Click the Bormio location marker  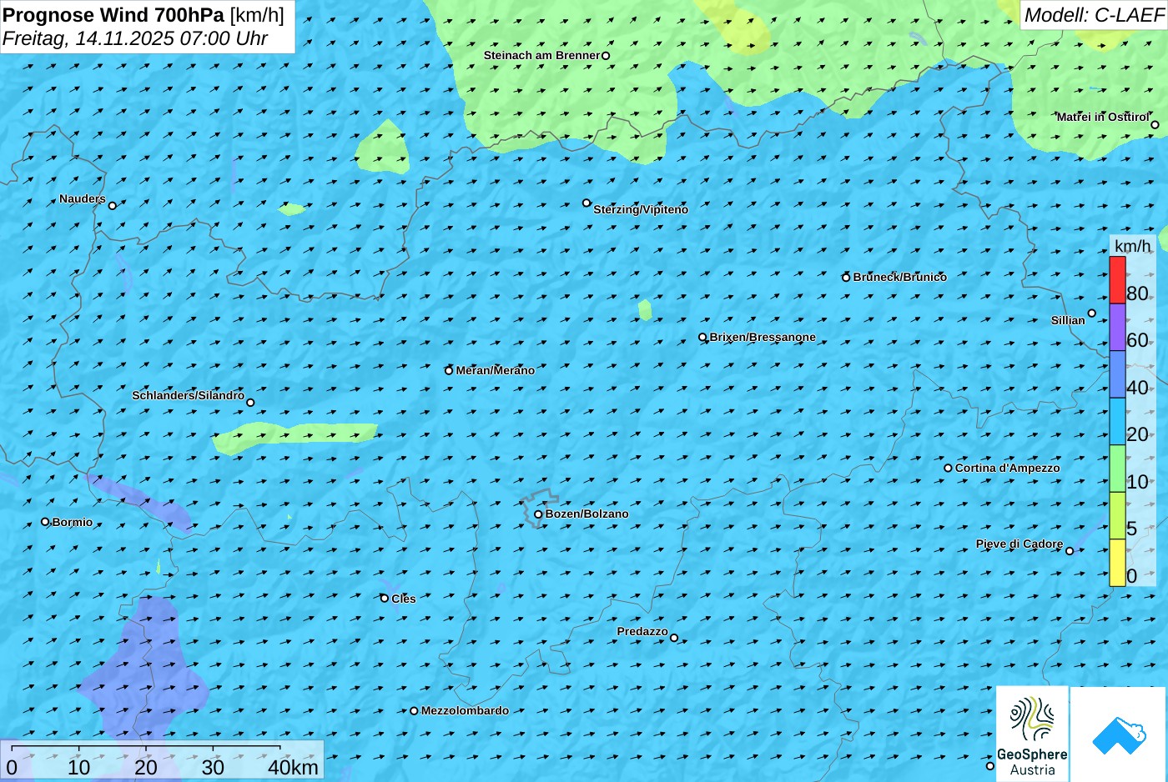pyautogui.click(x=45, y=522)
